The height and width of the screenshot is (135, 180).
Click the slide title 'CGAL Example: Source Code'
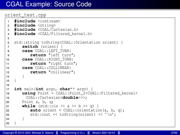click(x=49, y=4)
